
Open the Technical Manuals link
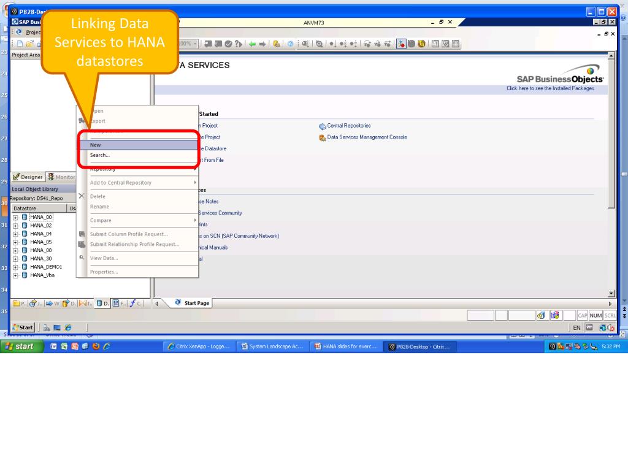coord(213,248)
